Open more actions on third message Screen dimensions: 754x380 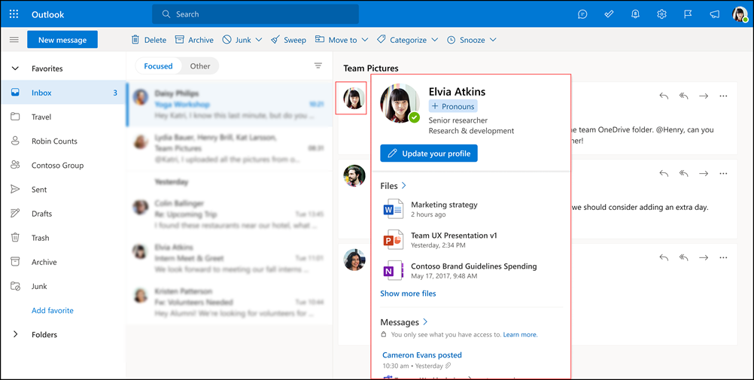[723, 257]
